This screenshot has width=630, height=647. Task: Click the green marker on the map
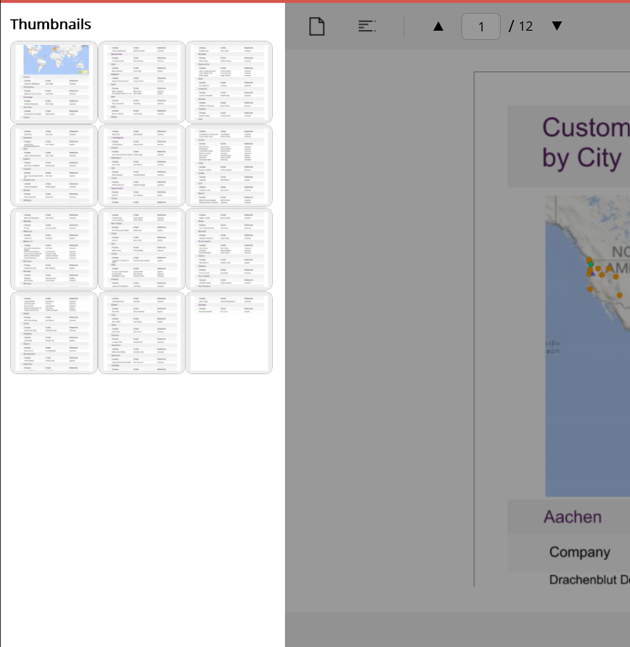(x=590, y=265)
